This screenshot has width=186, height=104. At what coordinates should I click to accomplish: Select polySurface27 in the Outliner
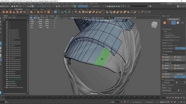12,81
